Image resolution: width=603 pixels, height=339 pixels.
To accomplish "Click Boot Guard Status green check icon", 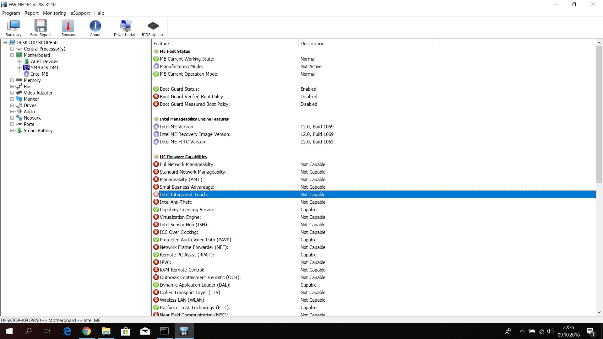I will tap(156, 89).
